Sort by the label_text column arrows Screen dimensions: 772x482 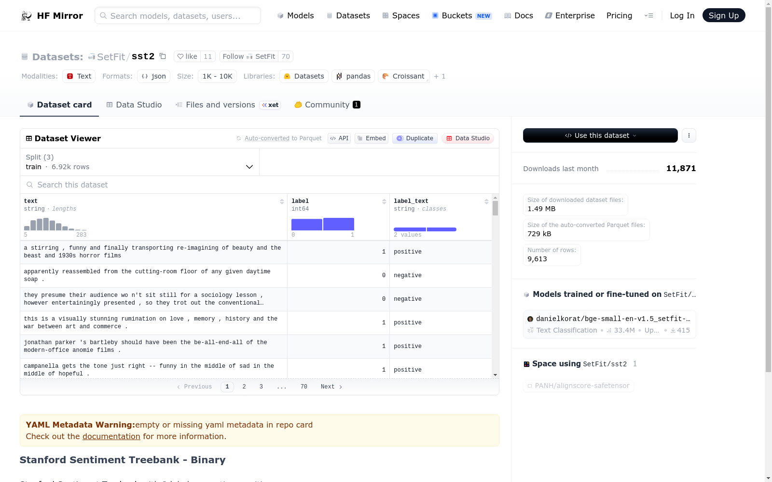click(x=486, y=201)
